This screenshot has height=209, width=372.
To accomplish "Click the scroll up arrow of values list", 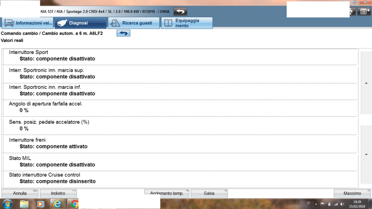I will tap(366, 83).
